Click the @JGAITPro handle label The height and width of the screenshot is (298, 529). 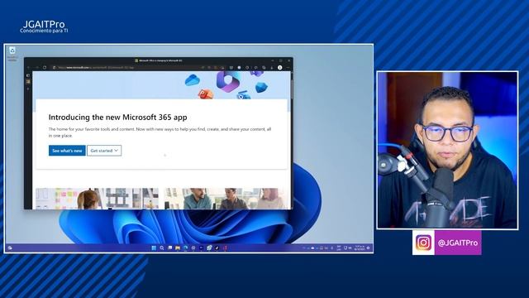(458, 243)
